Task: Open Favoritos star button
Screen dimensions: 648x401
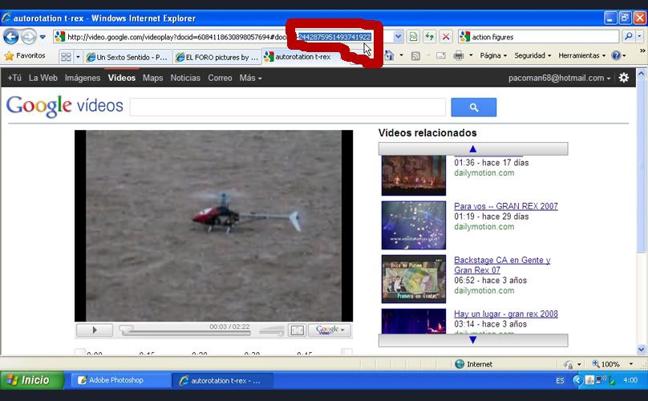Action: 25,56
